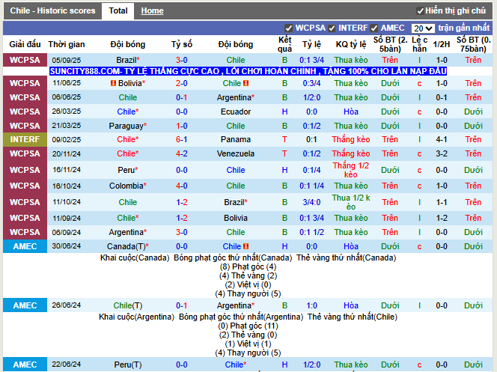Click the (0) Phạt góc (11) stat

click(248, 326)
